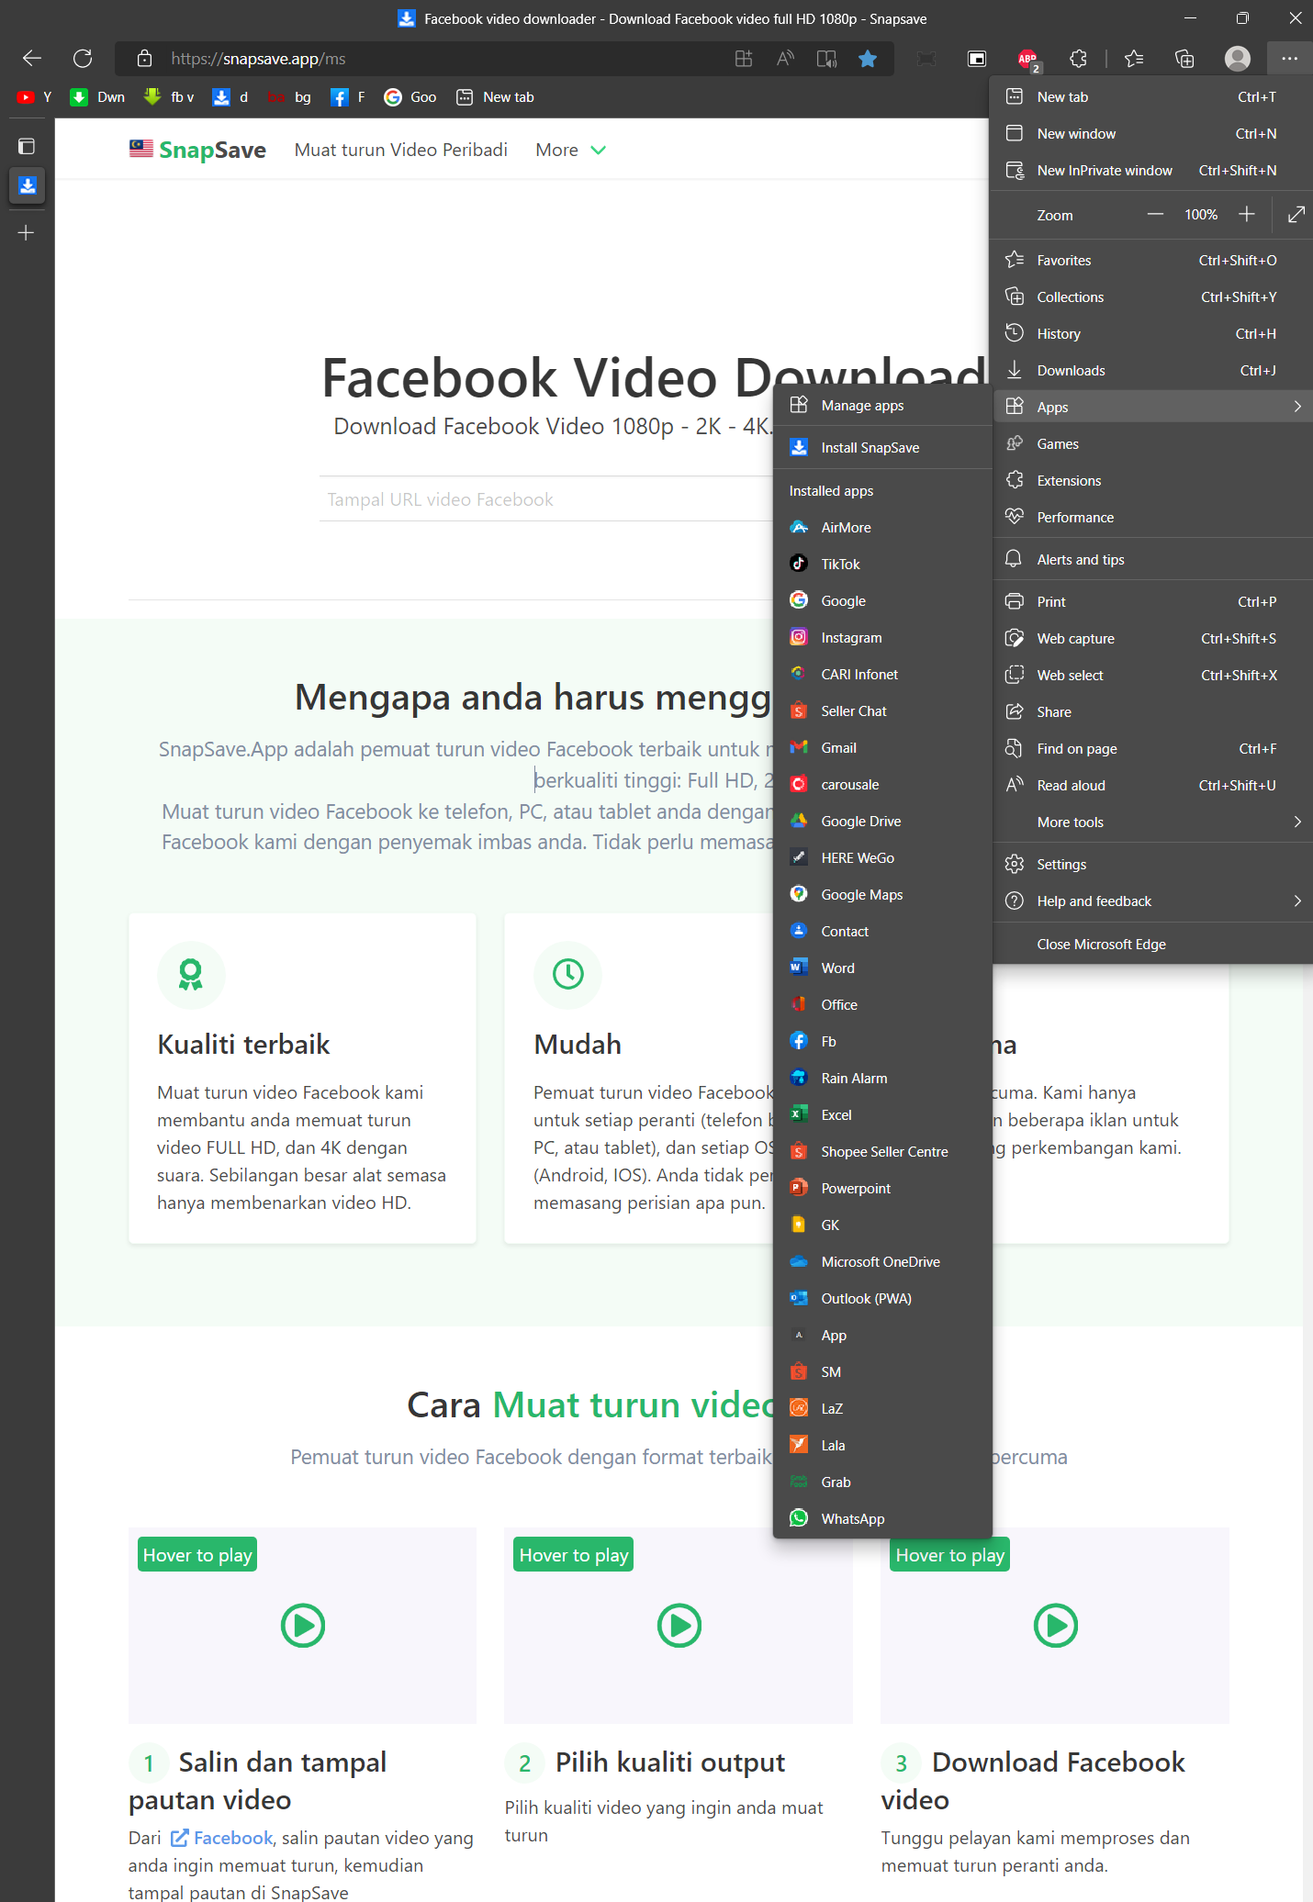Play the first Hover to play video
Screen dimensions: 1313x1902
point(303,1626)
